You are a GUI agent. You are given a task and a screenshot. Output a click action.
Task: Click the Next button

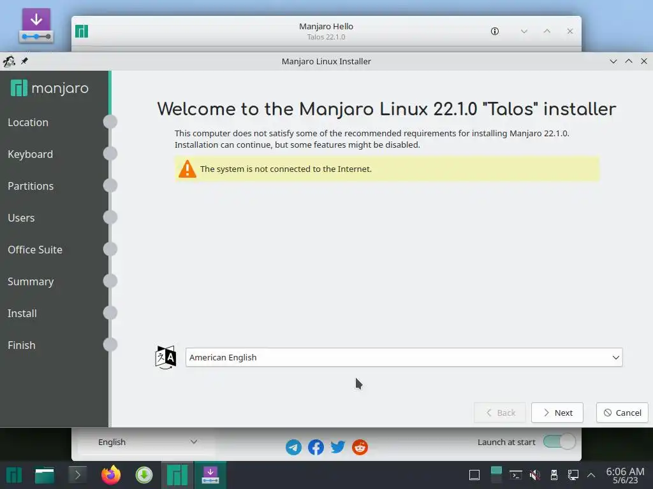click(557, 413)
